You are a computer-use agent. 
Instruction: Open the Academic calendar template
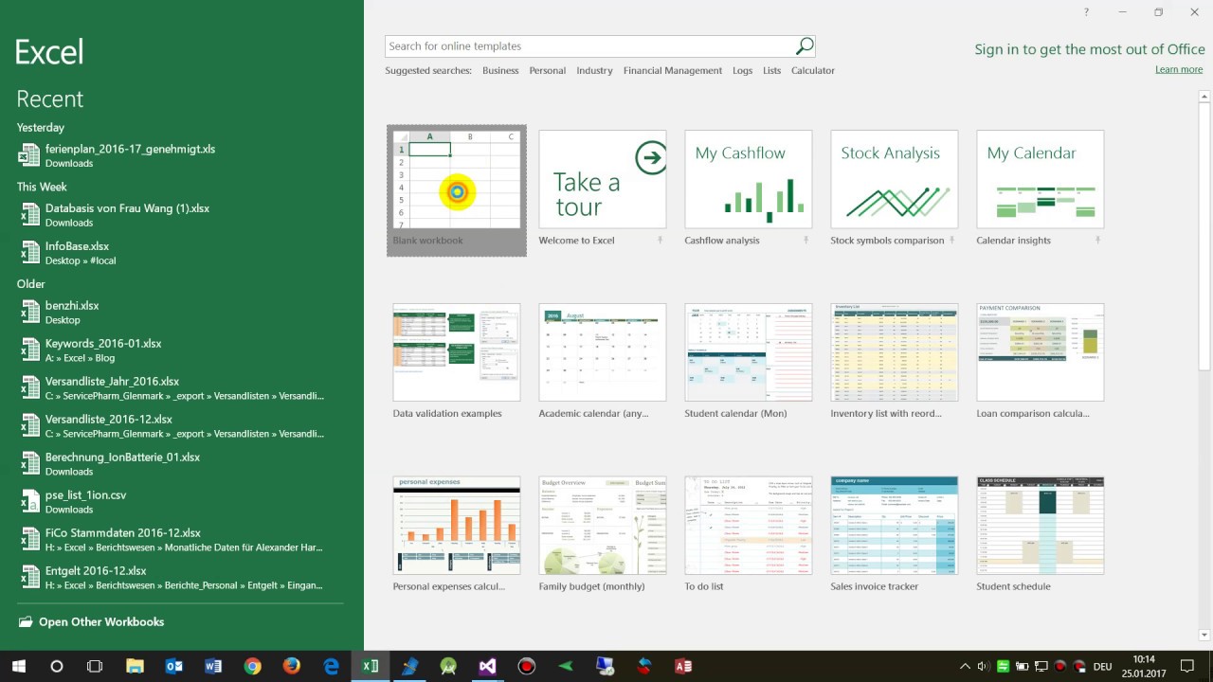point(603,352)
